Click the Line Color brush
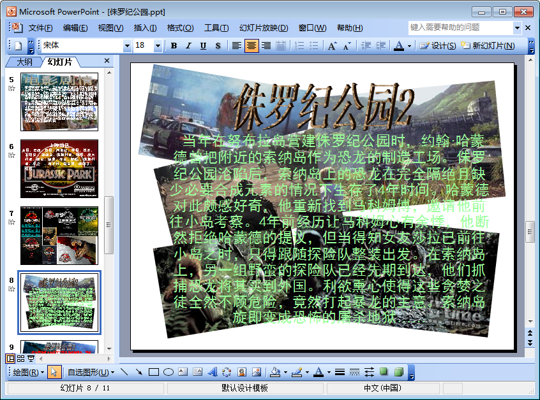The image size is (540, 400). pyautogui.click(x=297, y=372)
